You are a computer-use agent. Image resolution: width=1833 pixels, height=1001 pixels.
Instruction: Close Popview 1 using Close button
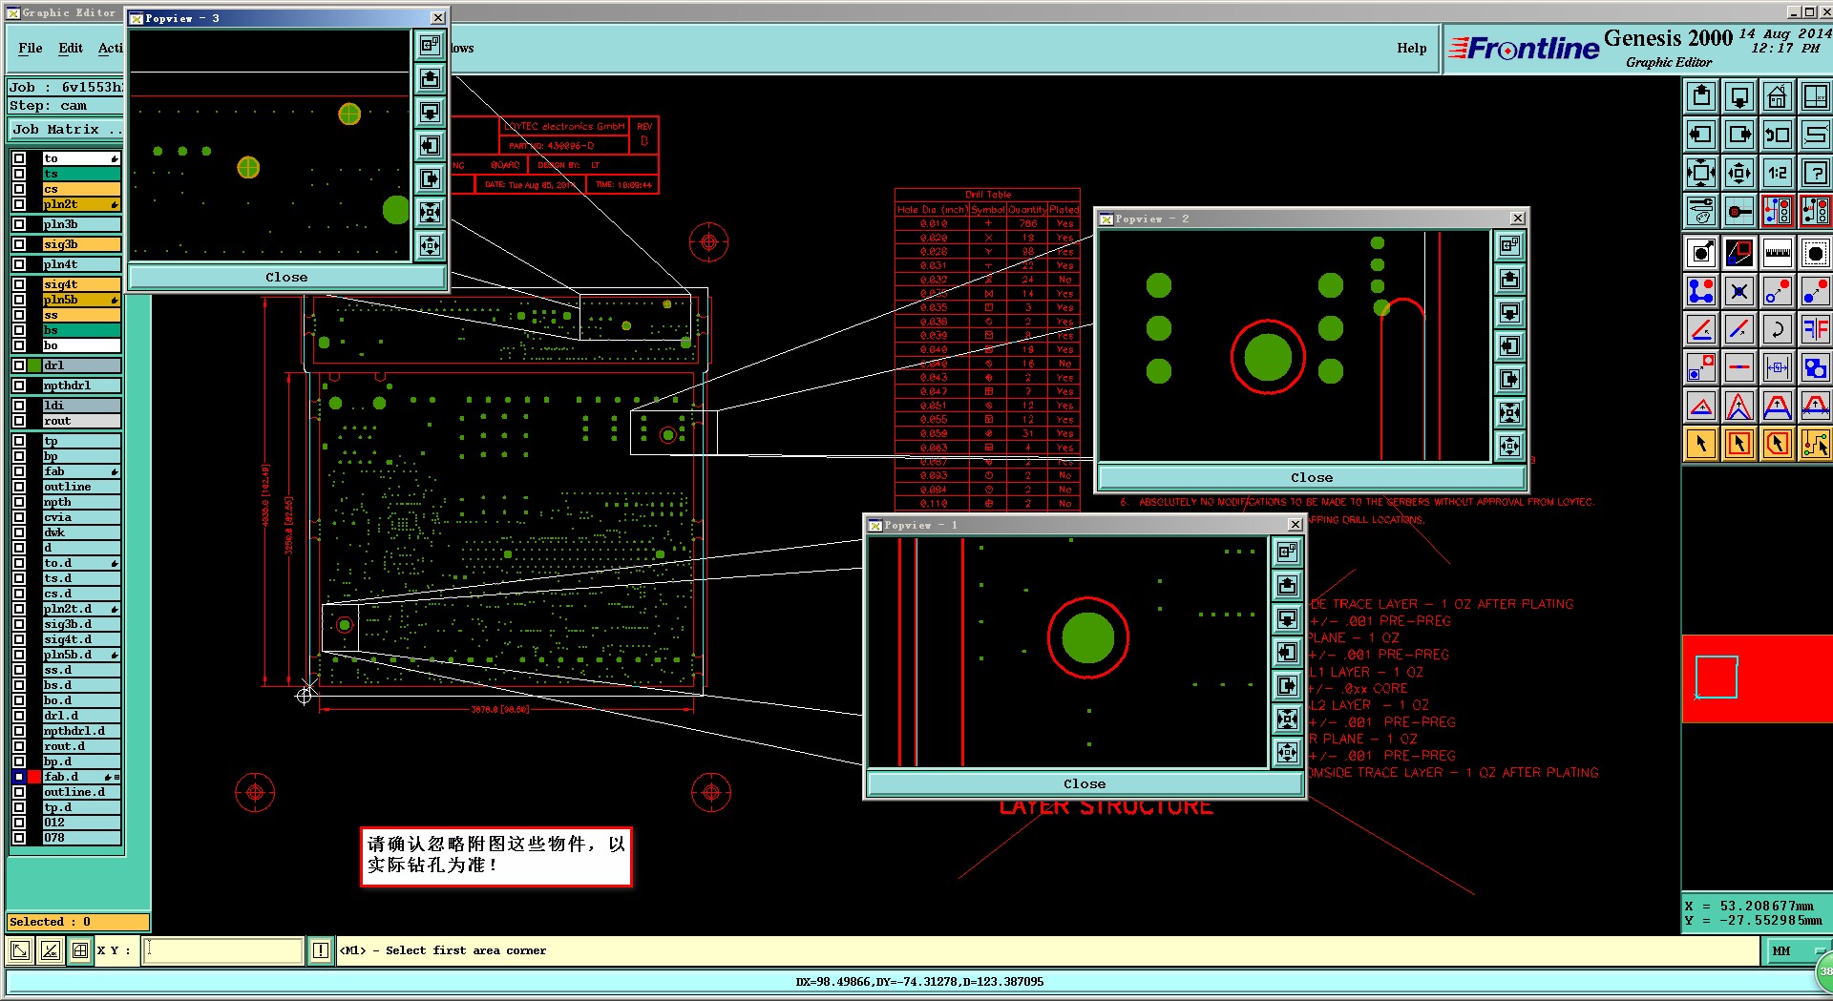(x=1085, y=783)
